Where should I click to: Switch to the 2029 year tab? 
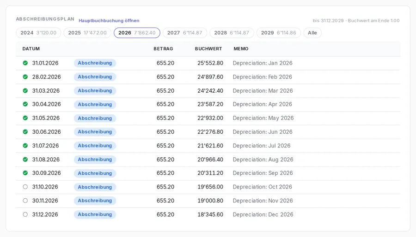279,33
